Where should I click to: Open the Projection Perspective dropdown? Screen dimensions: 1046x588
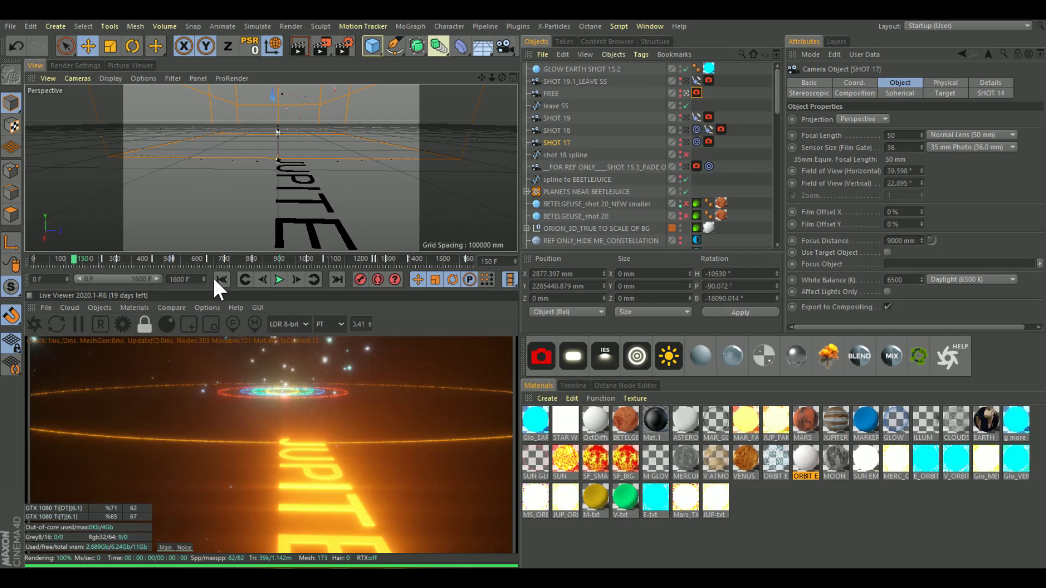tap(863, 119)
